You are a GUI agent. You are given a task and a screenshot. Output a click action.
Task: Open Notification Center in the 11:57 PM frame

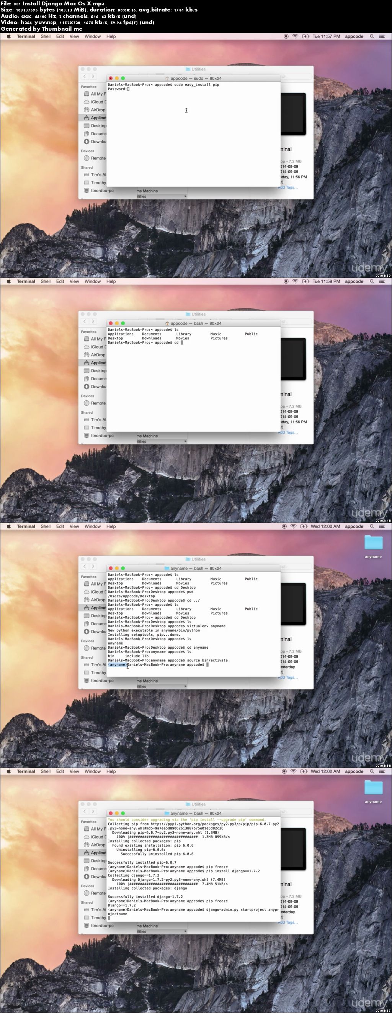pos(381,36)
